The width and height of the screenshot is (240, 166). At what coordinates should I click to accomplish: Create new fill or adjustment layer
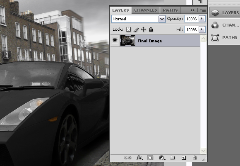pos(162,158)
